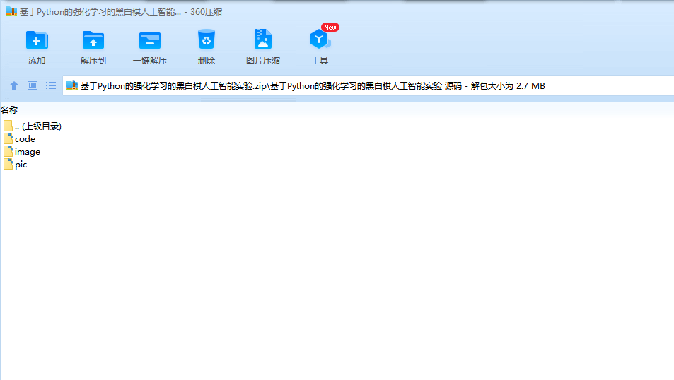Select the 'image' folder name
Viewport: 674px width, 380px height.
point(28,152)
